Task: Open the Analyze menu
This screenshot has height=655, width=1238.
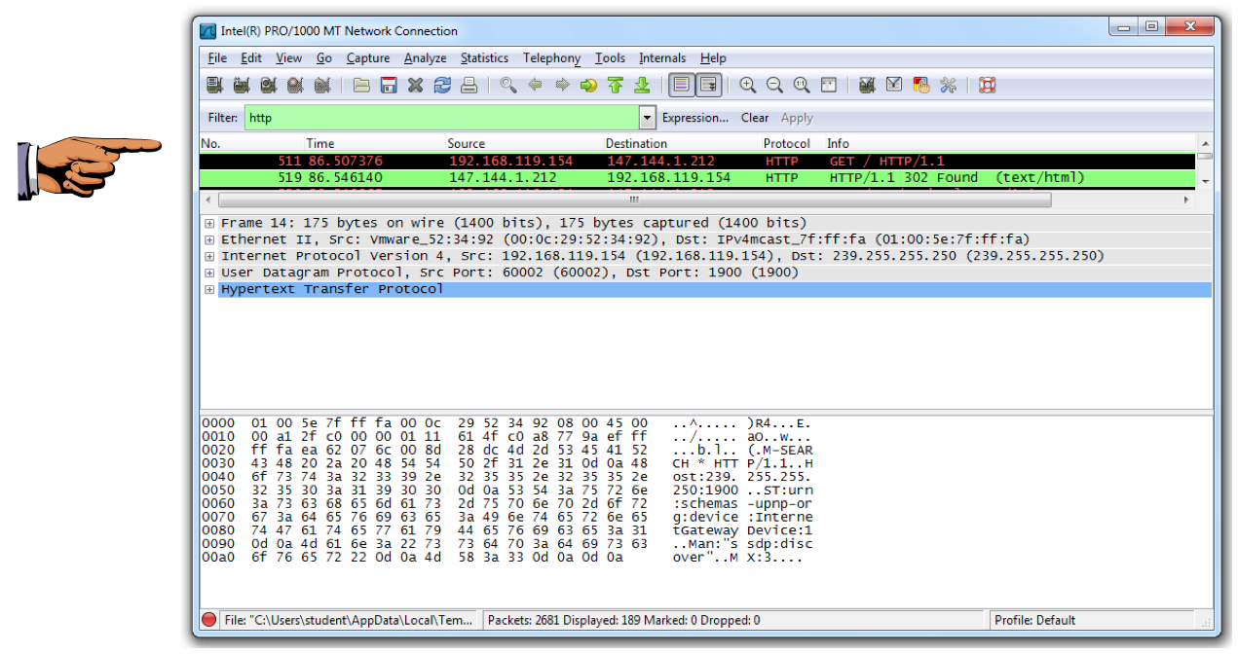Action: point(426,58)
